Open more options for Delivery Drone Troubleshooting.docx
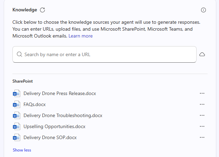The image size is (219, 157). coord(202,115)
